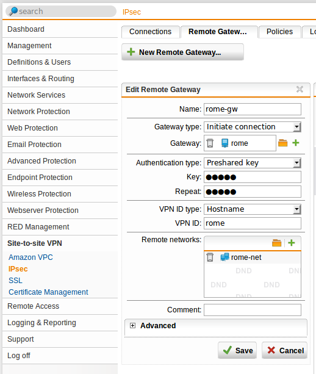Open Logging & Reporting menu
Image resolution: width=316 pixels, height=374 pixels.
coord(60,323)
